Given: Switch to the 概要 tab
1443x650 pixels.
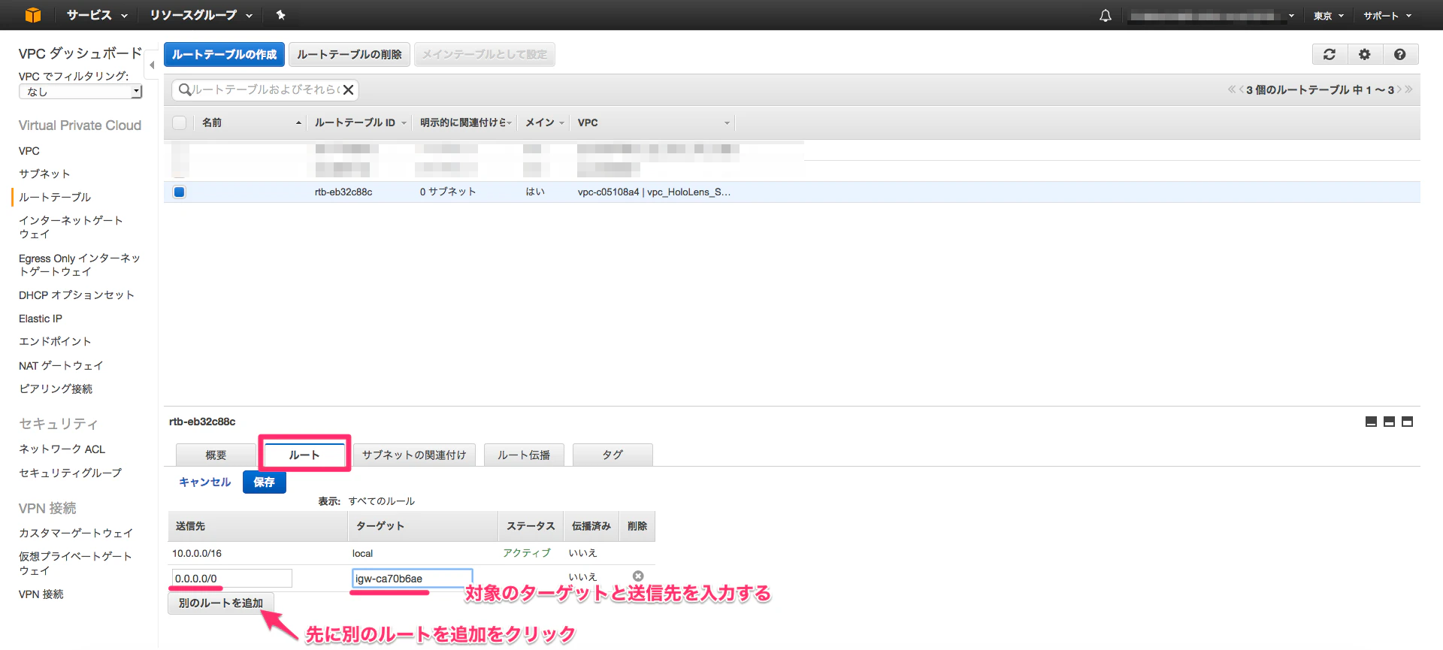Looking at the screenshot, I should (x=216, y=455).
